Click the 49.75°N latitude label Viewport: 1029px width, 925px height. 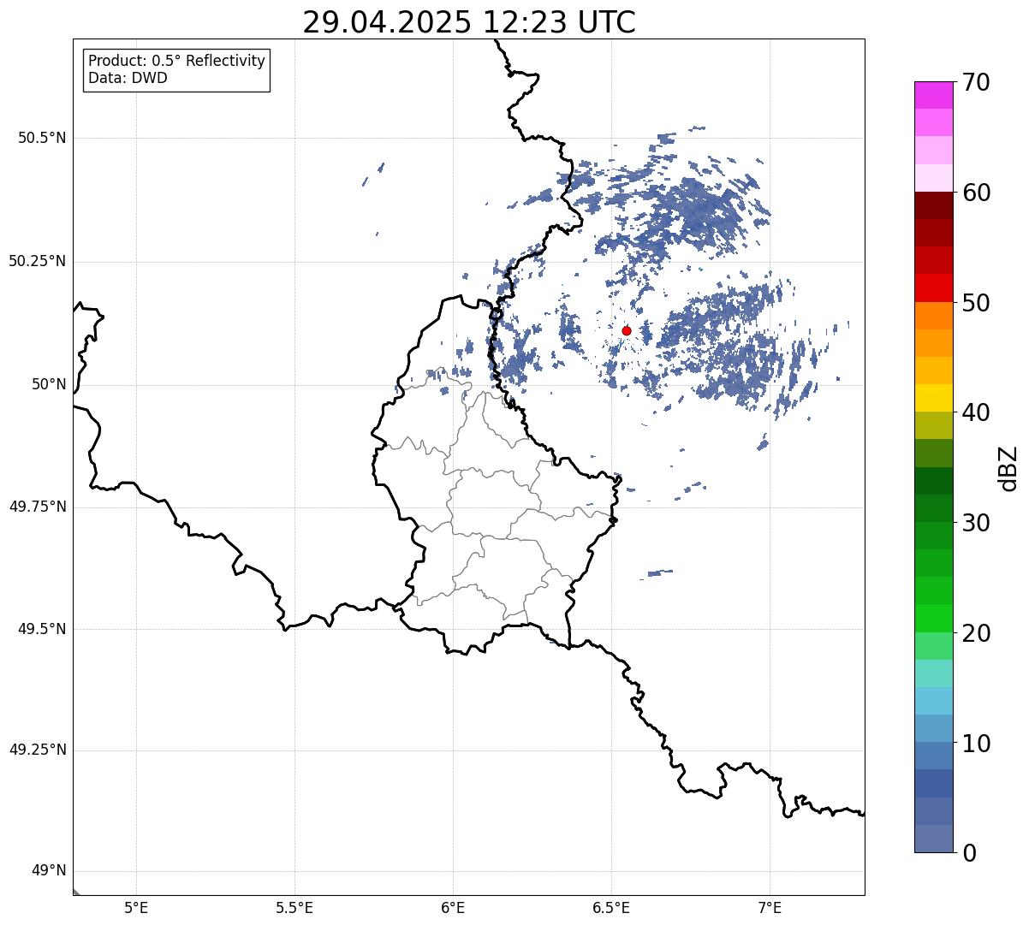38,507
